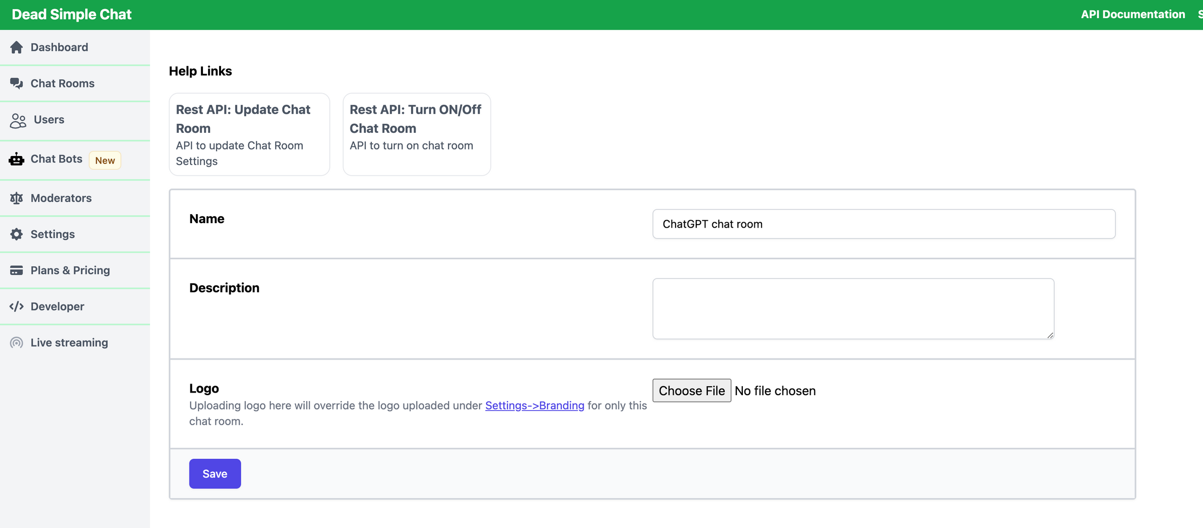Click the Users people icon
Viewport: 1203px width, 528px height.
(18, 120)
